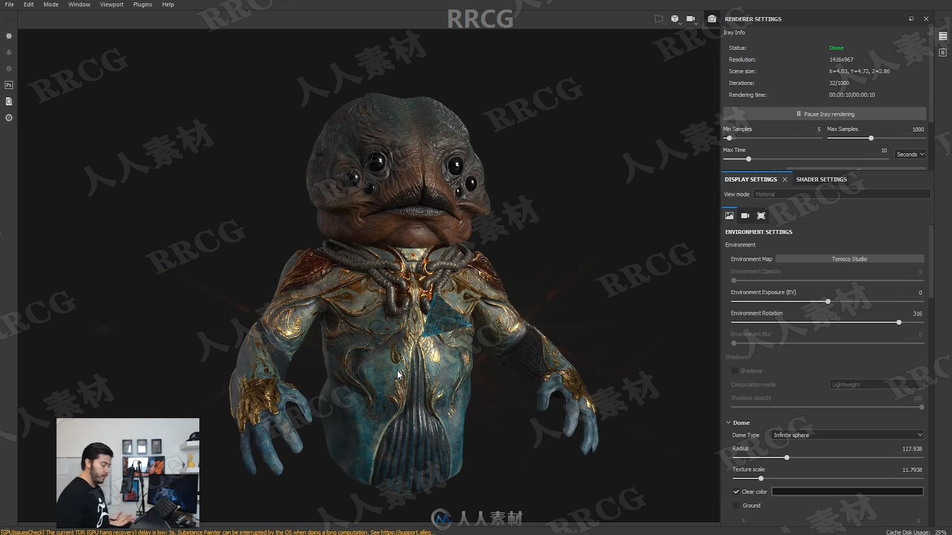Enable the Clear color checkbox
Image resolution: width=952 pixels, height=535 pixels.
point(737,490)
